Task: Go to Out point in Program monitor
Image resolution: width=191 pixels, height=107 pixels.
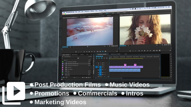Action: tap(150, 51)
